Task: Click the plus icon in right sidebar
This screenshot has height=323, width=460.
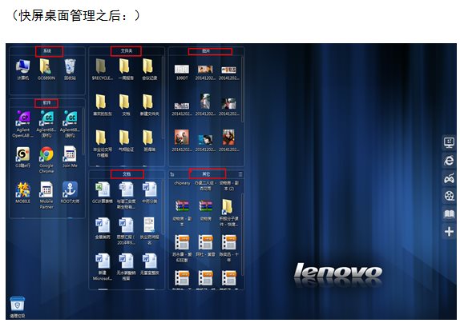Action: coord(449,232)
